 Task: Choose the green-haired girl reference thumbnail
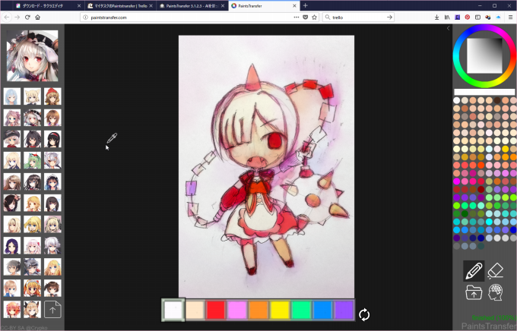[32, 160]
